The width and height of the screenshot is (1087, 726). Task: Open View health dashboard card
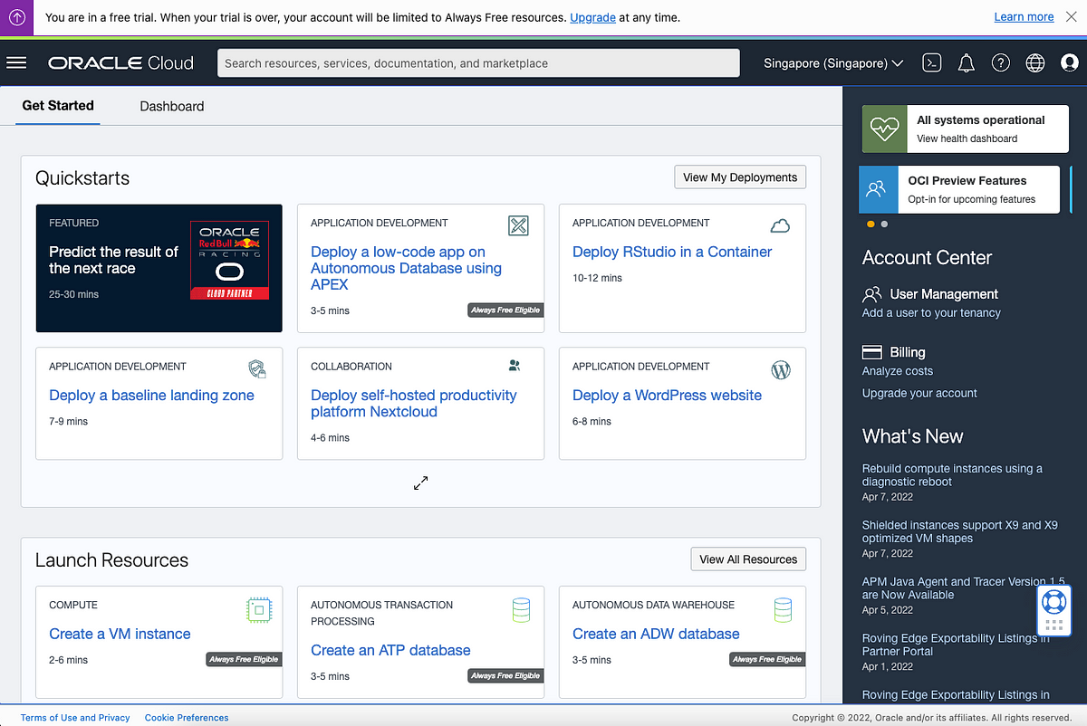coord(965,129)
